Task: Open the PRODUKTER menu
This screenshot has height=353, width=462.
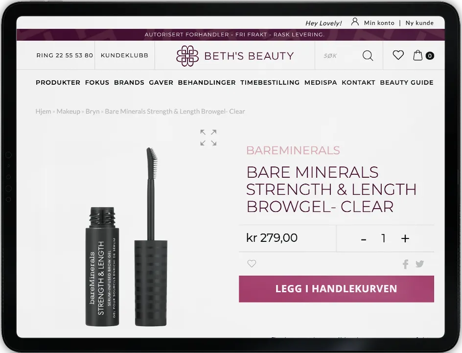Action: 58,83
